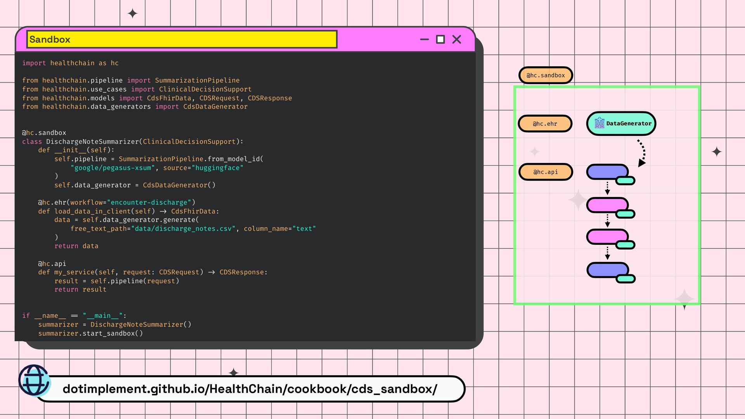The height and width of the screenshot is (419, 745).
Task: Click the 'return result' line
Action: (80, 290)
